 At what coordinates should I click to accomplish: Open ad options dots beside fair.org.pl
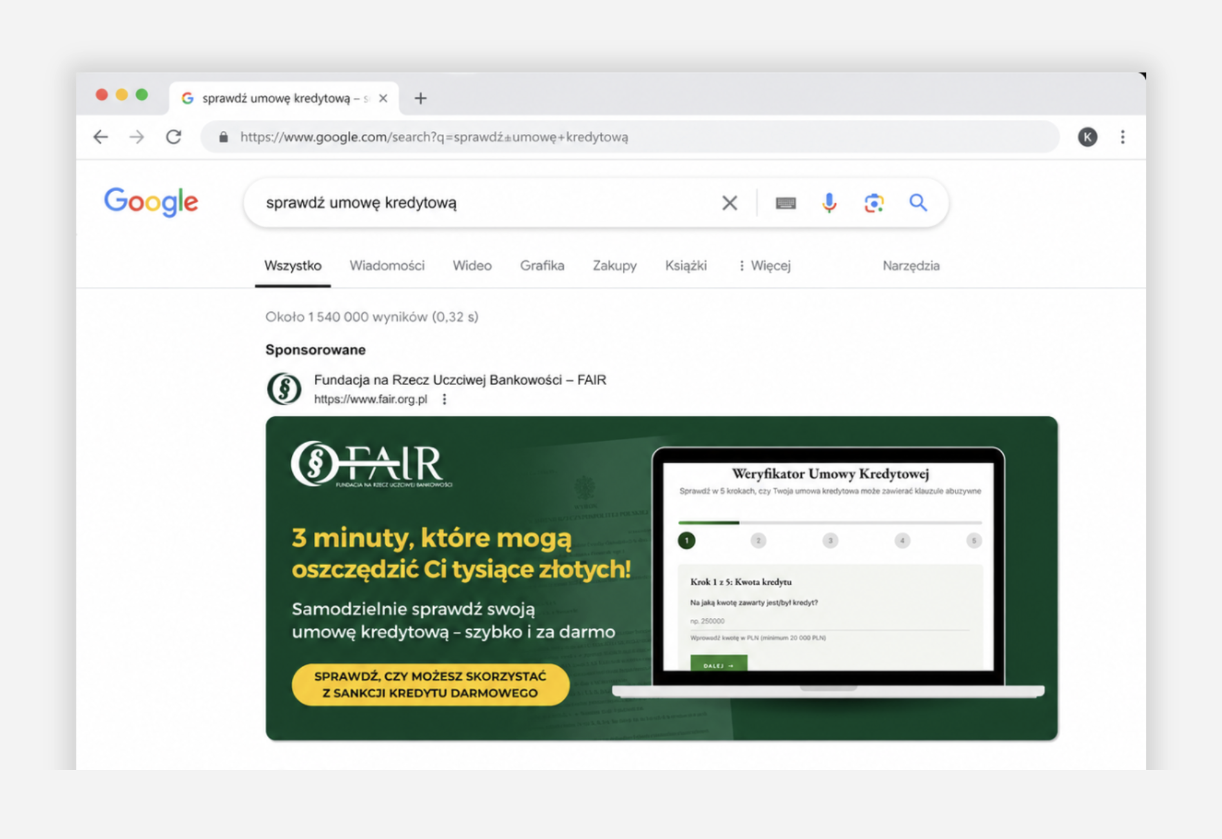(x=445, y=399)
